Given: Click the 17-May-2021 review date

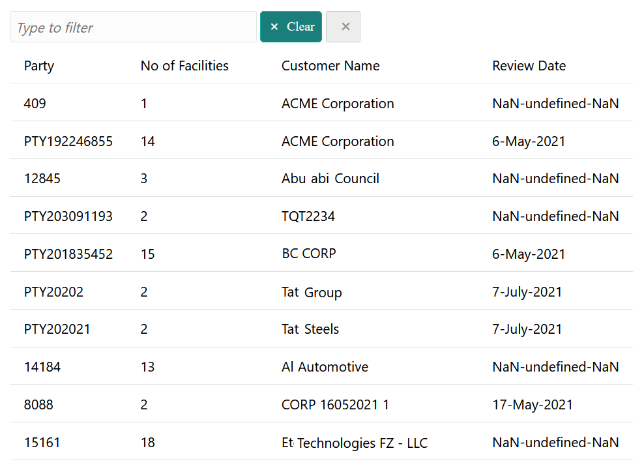Looking at the screenshot, I should pos(533,405).
